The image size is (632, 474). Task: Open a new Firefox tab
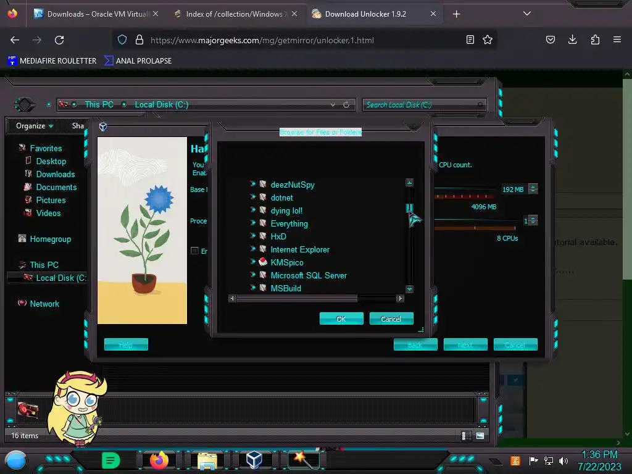(456, 14)
